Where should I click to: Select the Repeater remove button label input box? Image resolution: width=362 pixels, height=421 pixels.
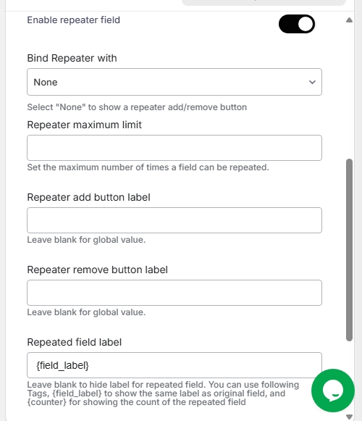coord(174,293)
